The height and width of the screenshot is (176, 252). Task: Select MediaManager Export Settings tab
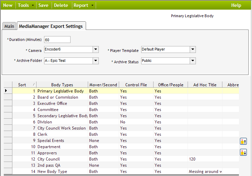click(x=51, y=26)
